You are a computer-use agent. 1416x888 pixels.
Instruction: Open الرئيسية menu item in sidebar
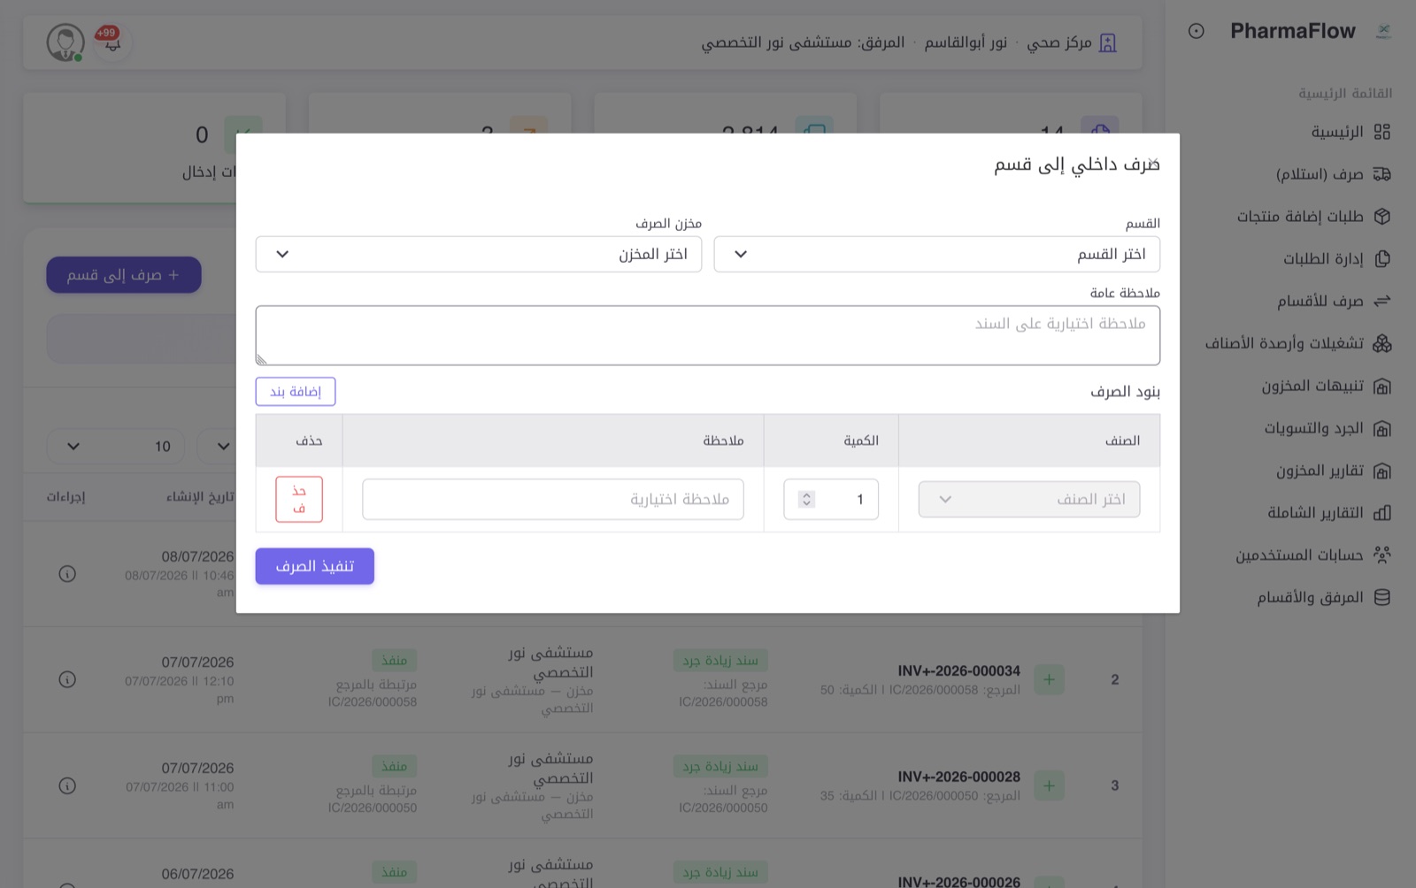(1337, 132)
